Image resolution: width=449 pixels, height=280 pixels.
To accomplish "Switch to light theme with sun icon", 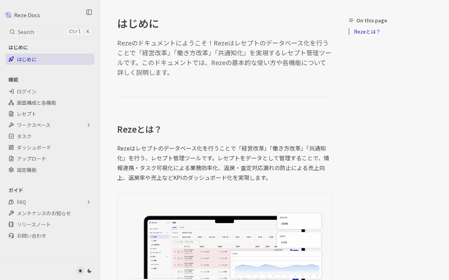I will pyautogui.click(x=80, y=271).
